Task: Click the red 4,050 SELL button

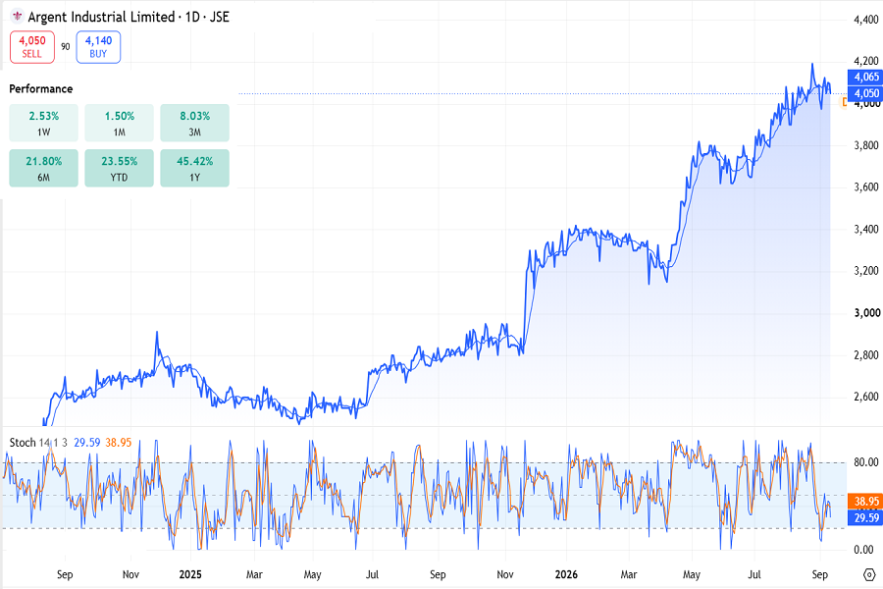Action: pos(32,47)
